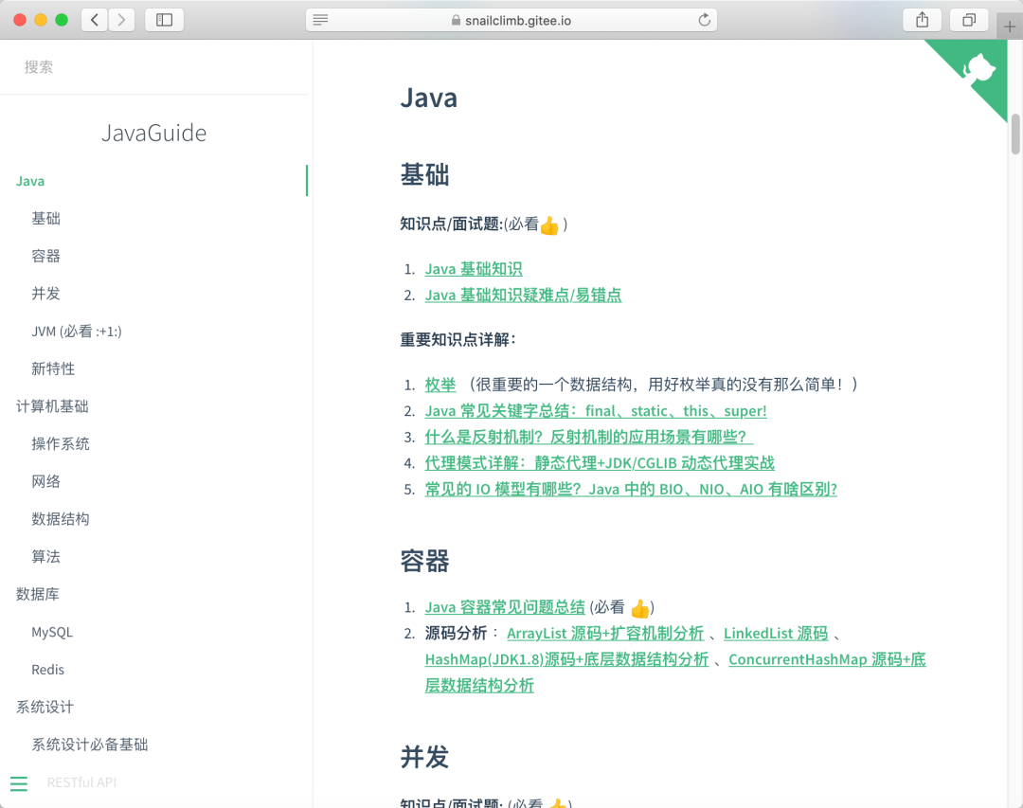The width and height of the screenshot is (1023, 808).
Task: Open RESTful API sidebar item
Action: click(x=81, y=781)
